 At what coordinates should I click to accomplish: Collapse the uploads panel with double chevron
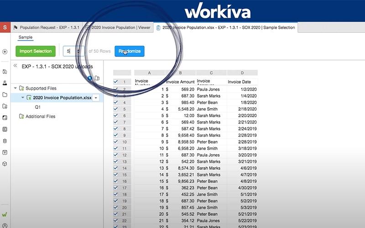pos(16,66)
